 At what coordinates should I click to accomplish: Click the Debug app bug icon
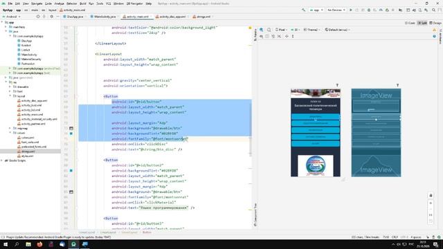point(369,10)
